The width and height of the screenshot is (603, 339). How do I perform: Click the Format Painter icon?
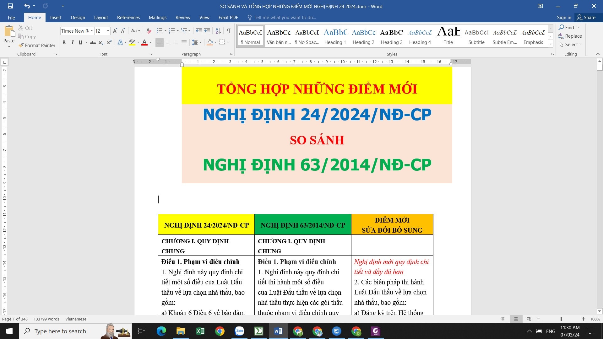point(20,45)
